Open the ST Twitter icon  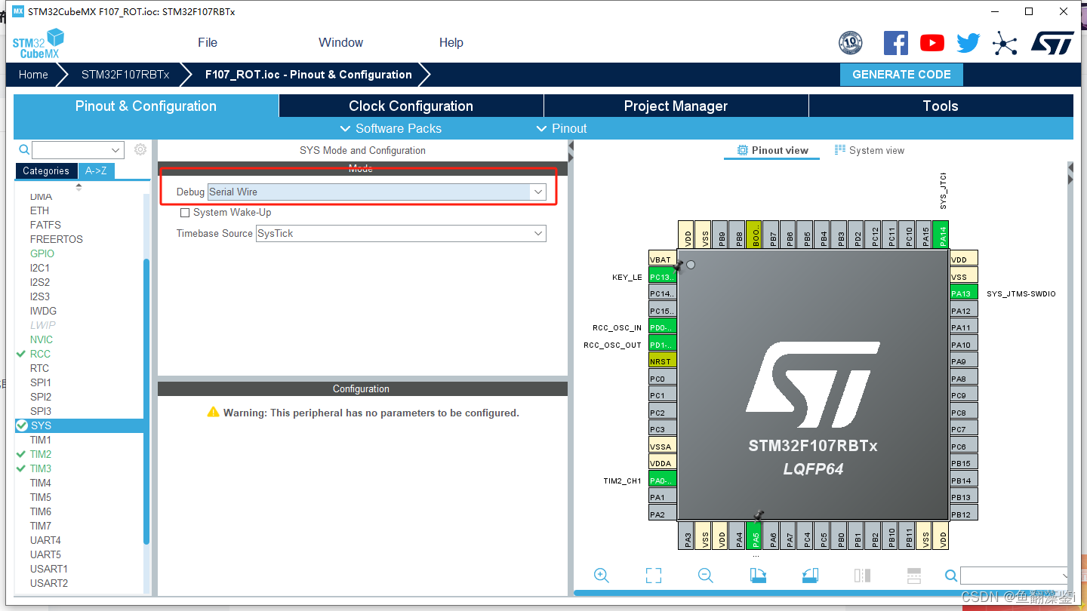968,43
